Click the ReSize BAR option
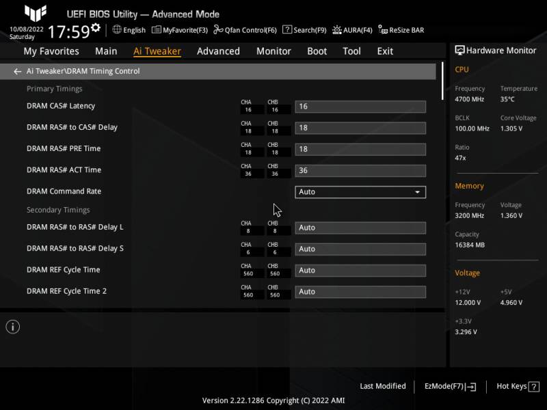Image resolution: width=547 pixels, height=410 pixels. click(x=401, y=30)
